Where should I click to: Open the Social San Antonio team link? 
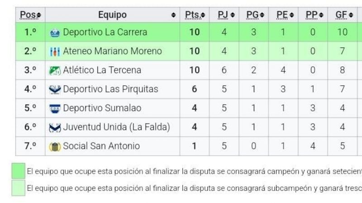(101, 146)
